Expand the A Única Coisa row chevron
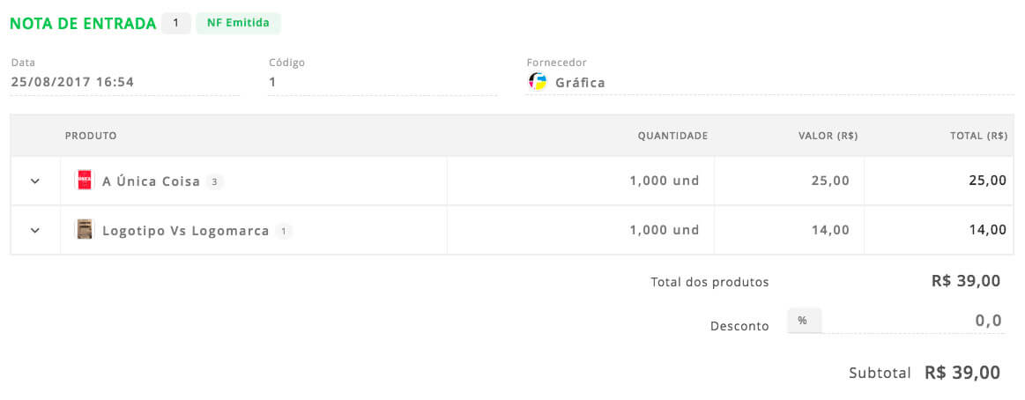The width and height of the screenshot is (1025, 400). click(x=35, y=181)
